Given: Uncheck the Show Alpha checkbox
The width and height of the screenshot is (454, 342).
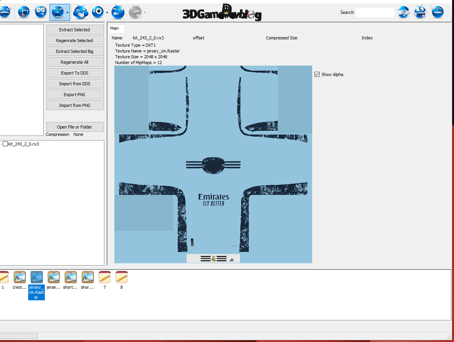Looking at the screenshot, I should (317, 74).
